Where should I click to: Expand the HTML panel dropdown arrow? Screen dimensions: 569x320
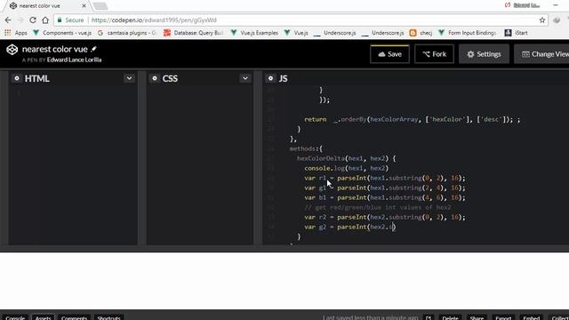coord(129,78)
